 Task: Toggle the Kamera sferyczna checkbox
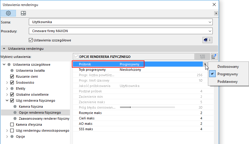(12, 124)
